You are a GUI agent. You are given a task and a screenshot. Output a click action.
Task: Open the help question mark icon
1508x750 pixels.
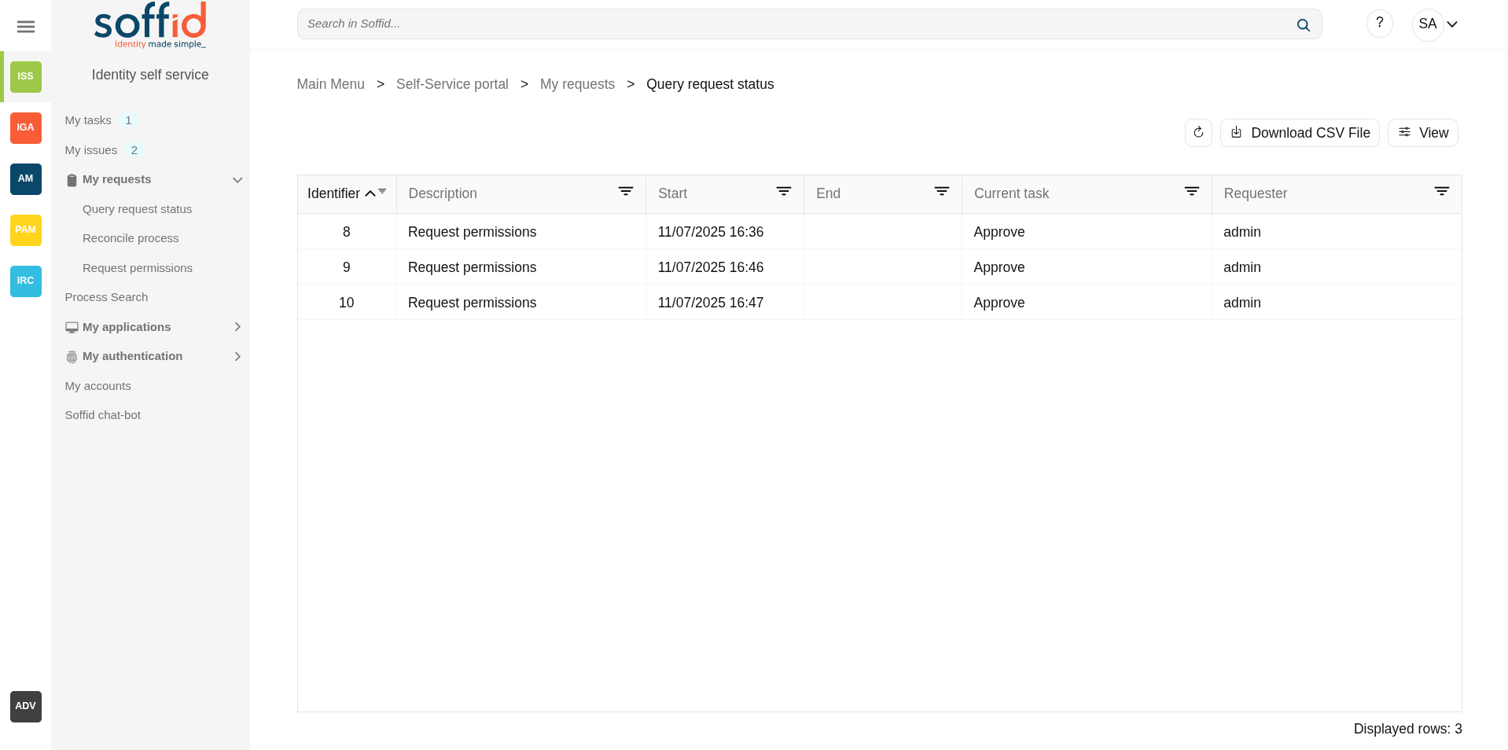pos(1379,24)
